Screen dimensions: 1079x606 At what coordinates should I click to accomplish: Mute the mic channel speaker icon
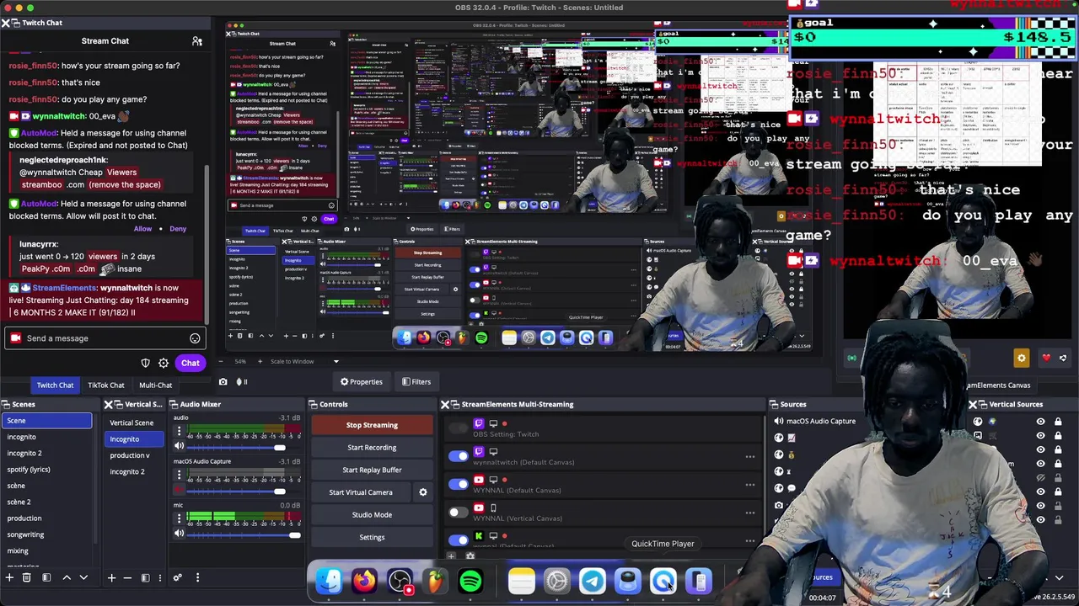coord(179,534)
